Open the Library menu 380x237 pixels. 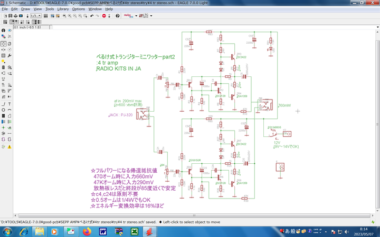coord(63,9)
